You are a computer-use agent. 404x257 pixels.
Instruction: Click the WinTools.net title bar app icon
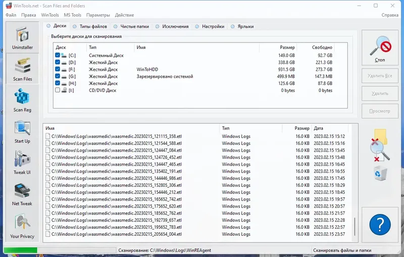click(x=9, y=6)
